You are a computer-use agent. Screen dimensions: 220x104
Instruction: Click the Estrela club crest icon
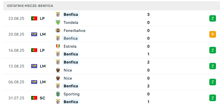point(58,46)
